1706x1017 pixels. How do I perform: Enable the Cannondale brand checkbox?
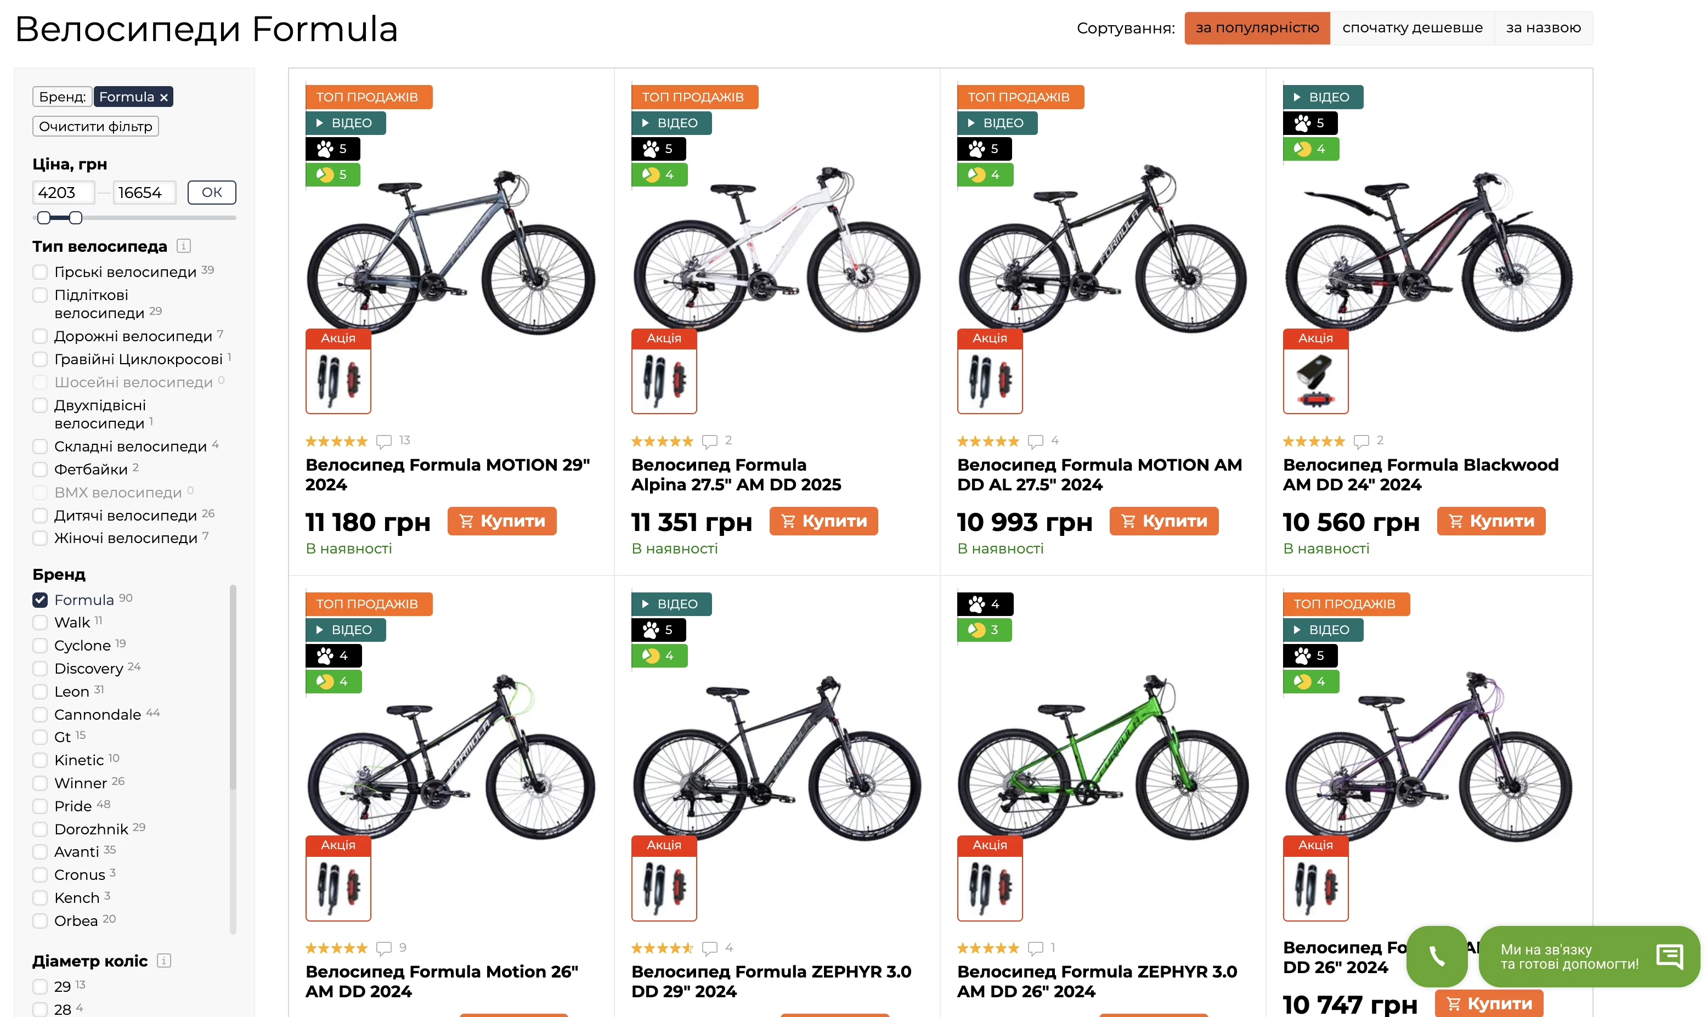pyautogui.click(x=41, y=714)
